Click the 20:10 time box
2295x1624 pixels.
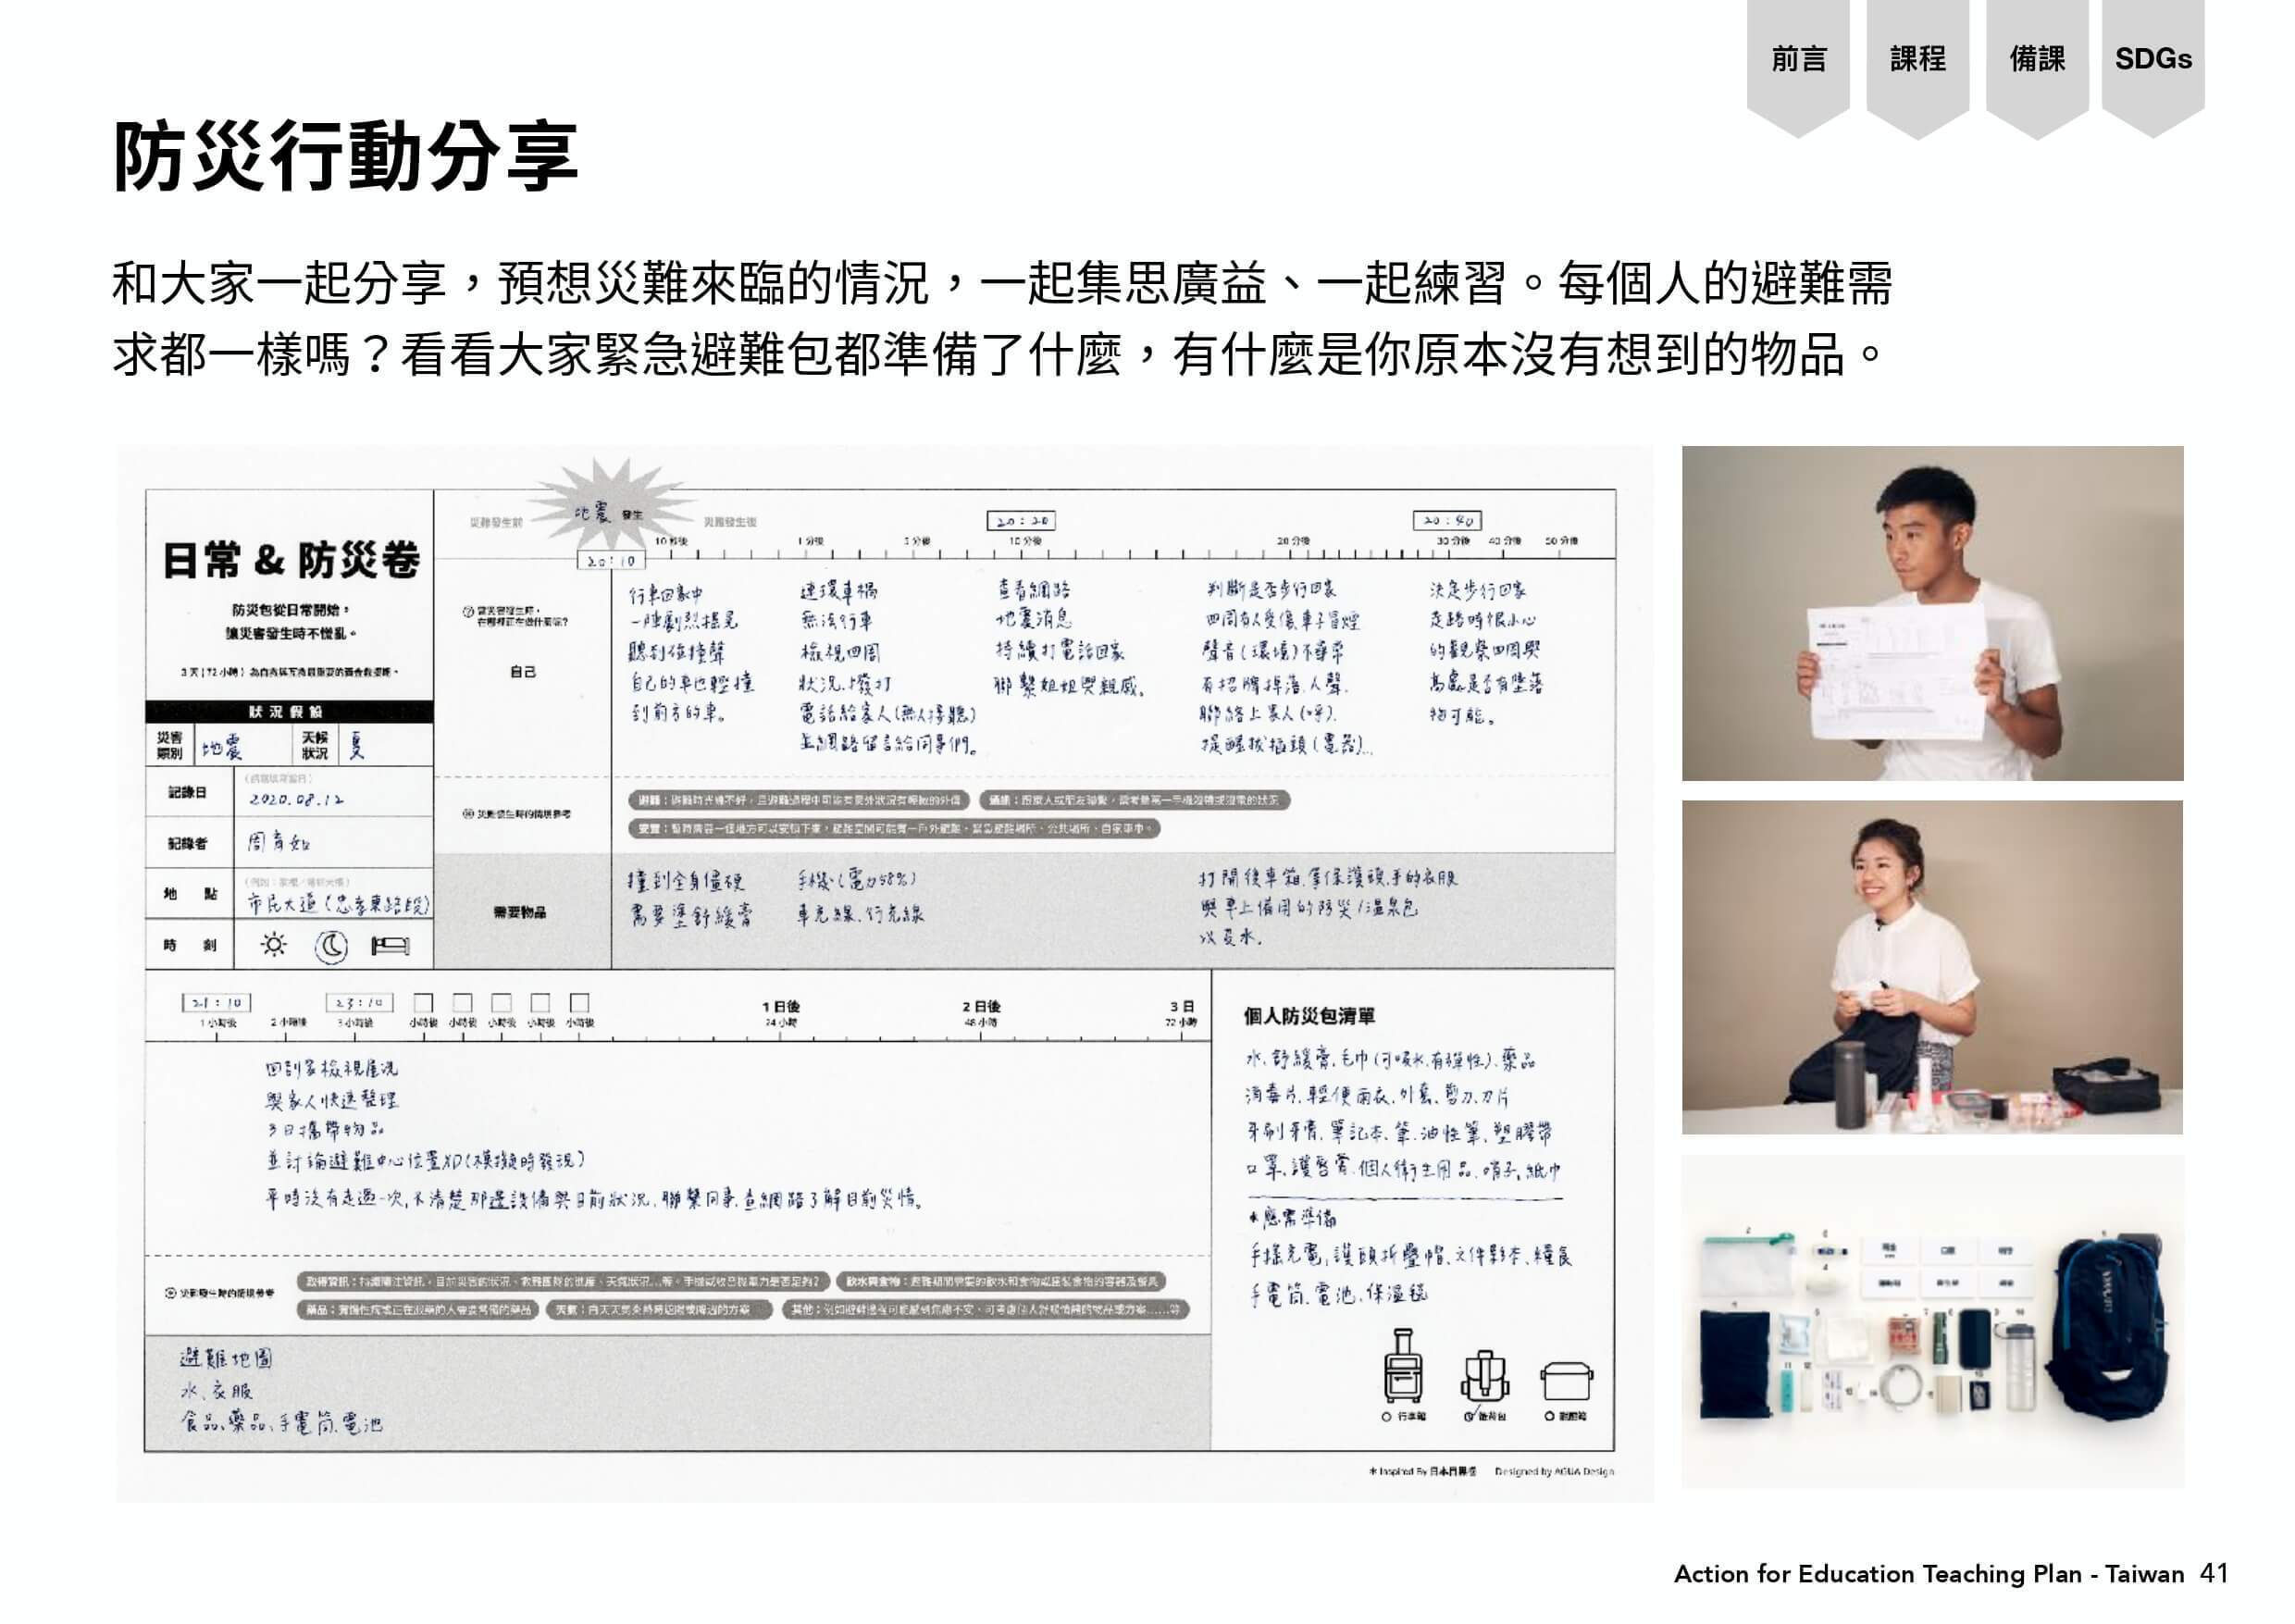[611, 562]
